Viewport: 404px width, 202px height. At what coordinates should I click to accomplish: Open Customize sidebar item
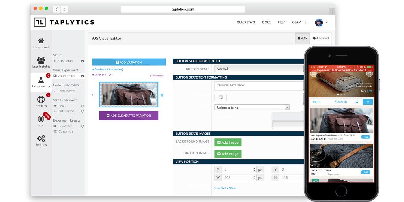click(x=64, y=131)
